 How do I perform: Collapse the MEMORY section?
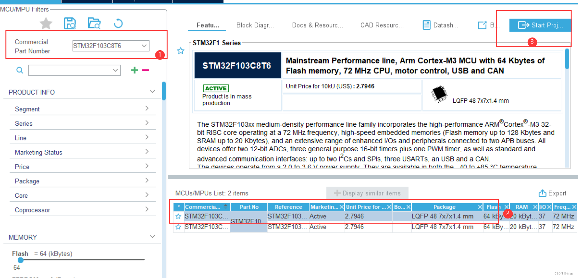point(153,237)
